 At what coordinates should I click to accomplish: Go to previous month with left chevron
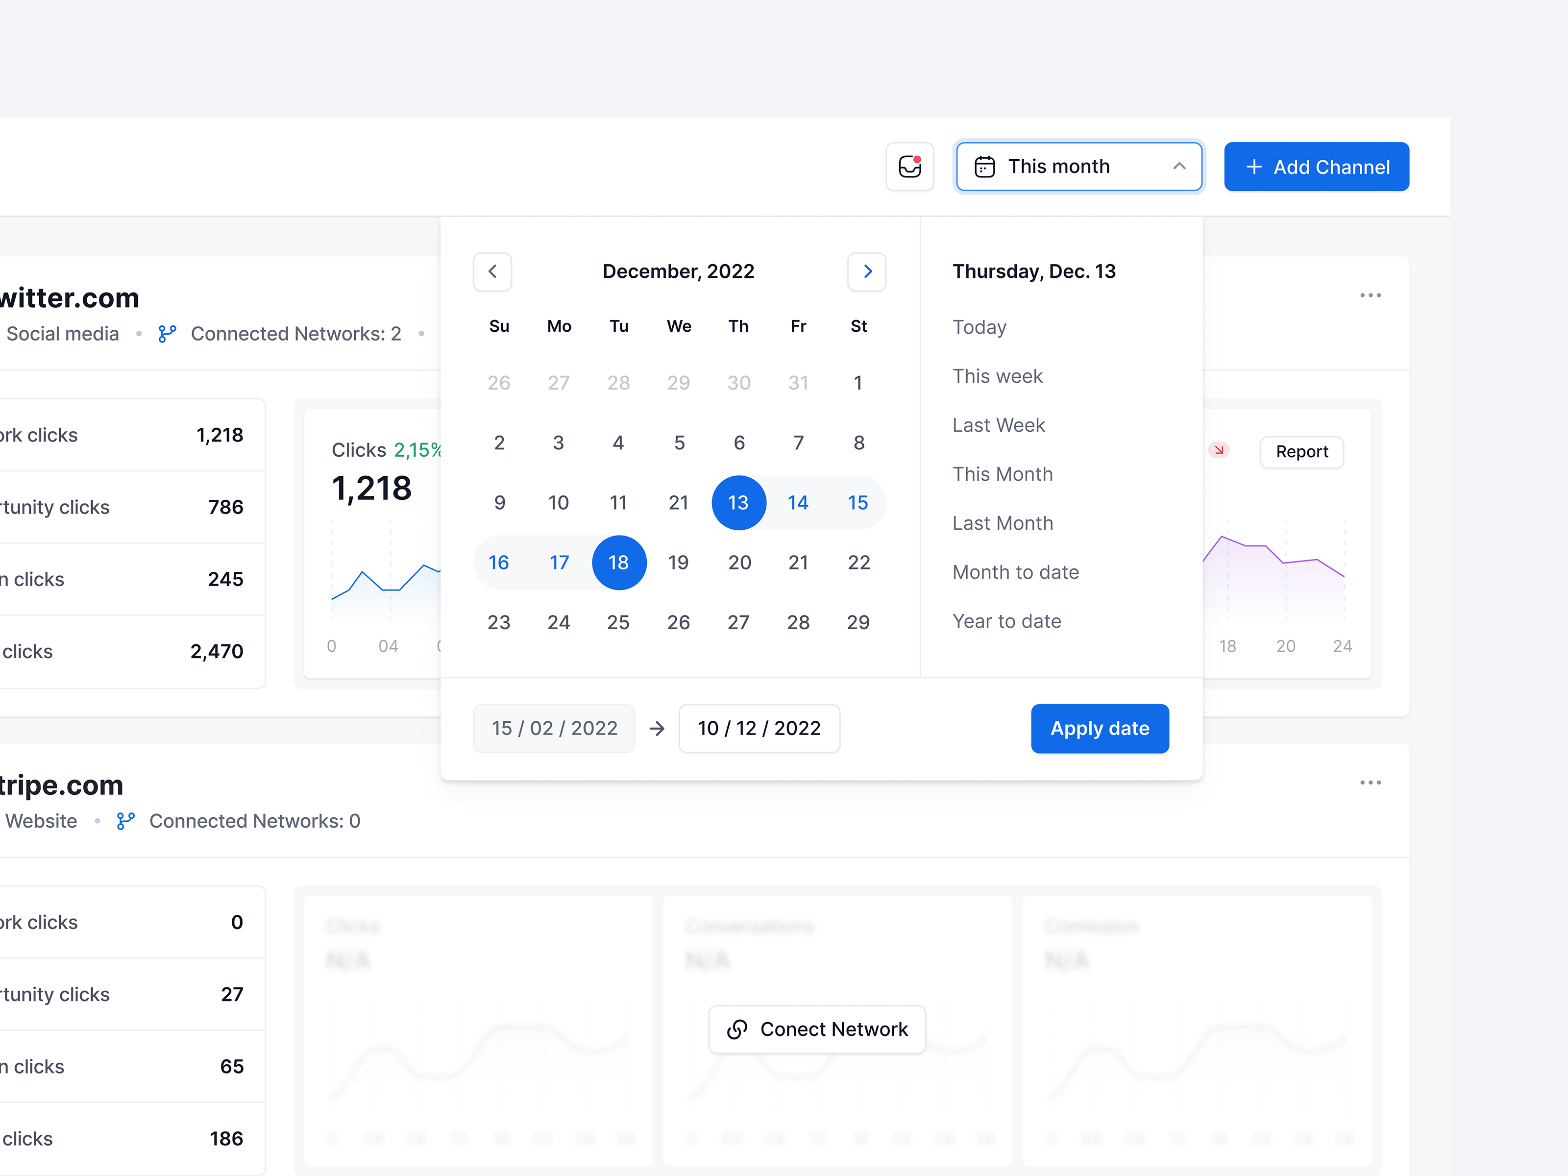492,271
